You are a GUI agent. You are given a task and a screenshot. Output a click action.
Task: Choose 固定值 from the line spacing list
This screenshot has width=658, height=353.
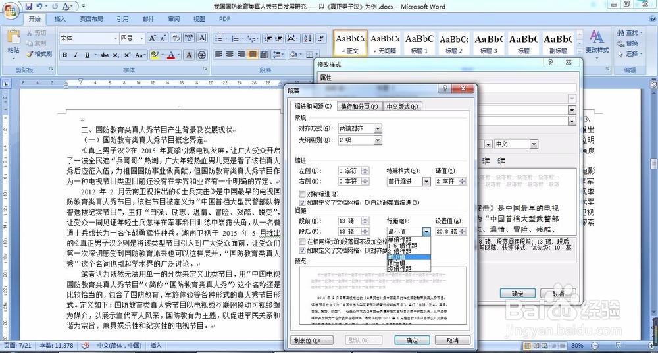[x=409, y=263]
